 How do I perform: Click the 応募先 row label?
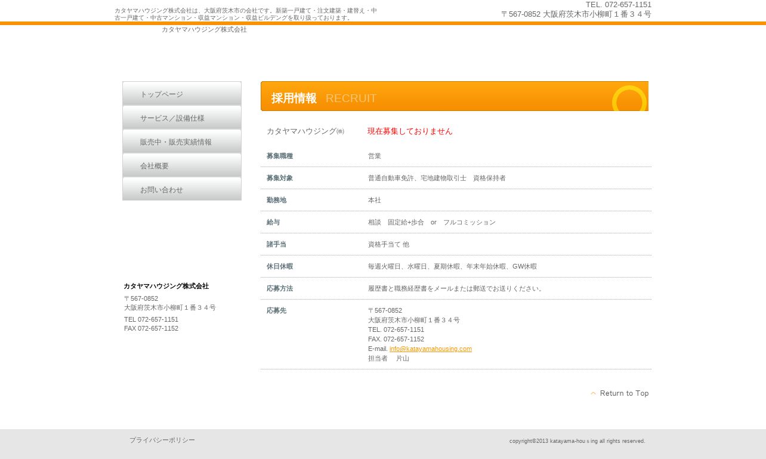click(276, 310)
